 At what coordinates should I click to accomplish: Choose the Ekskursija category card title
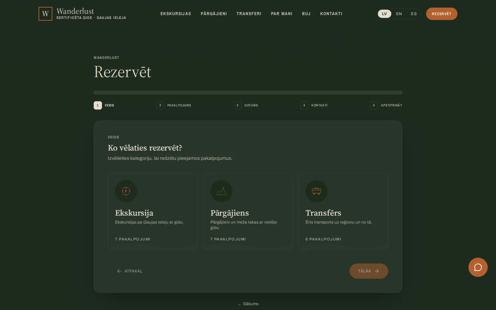point(134,213)
